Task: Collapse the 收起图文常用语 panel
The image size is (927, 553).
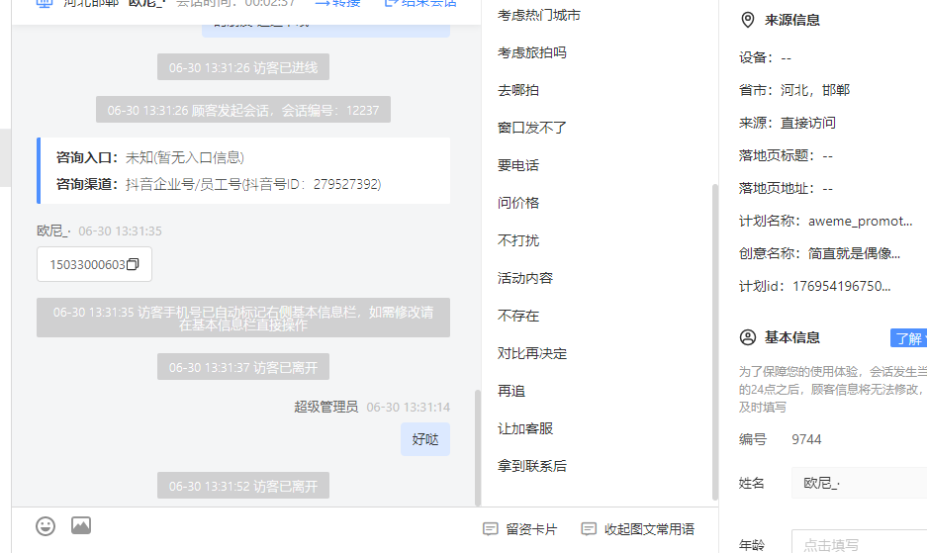Action: pyautogui.click(x=638, y=529)
